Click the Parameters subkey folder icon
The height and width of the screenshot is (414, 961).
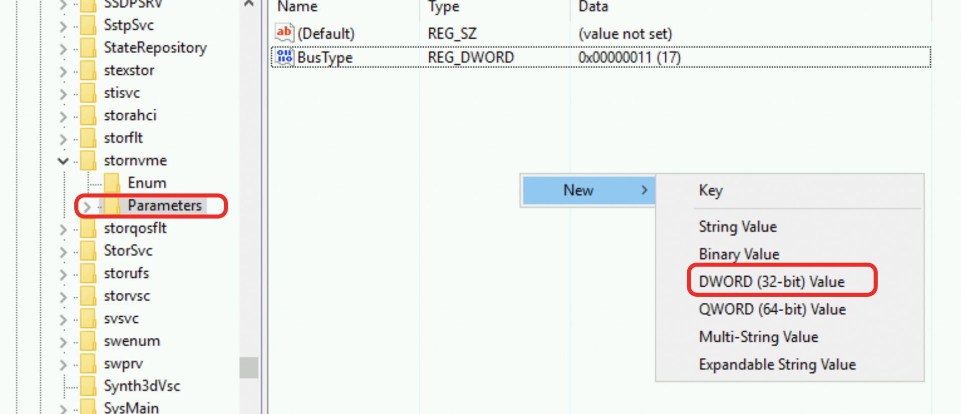[112, 205]
